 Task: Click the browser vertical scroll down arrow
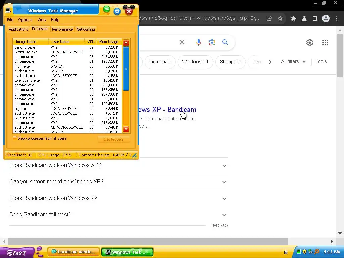pos(340,233)
